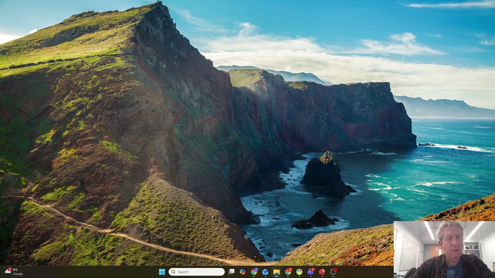The image size is (495, 278).
Task: Click the taskbar Search box
Action: pos(197,272)
